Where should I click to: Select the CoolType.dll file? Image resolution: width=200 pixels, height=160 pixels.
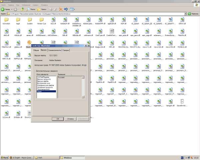pyautogui.click(x=100, y=33)
